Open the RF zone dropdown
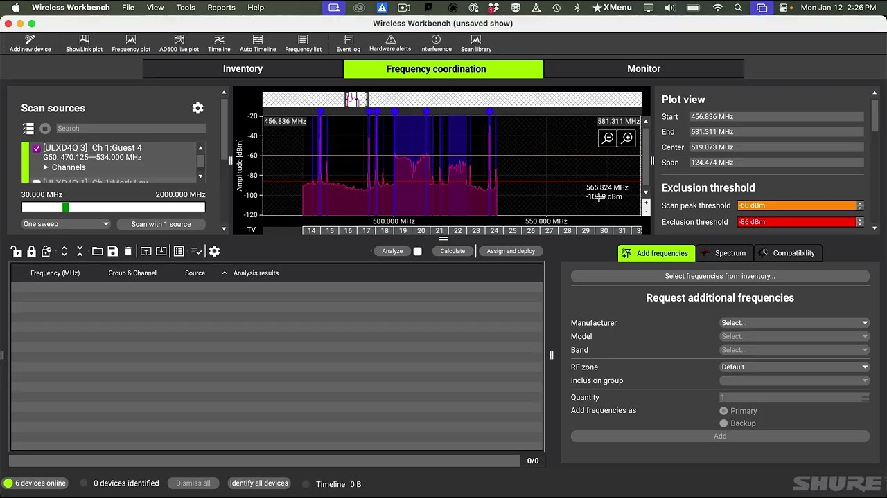Screen dimensions: 887x498 coord(794,367)
